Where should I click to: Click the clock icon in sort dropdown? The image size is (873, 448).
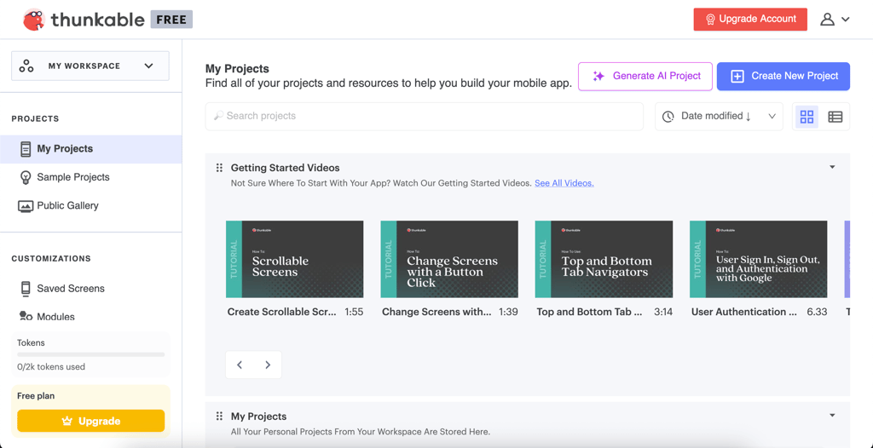click(x=668, y=117)
